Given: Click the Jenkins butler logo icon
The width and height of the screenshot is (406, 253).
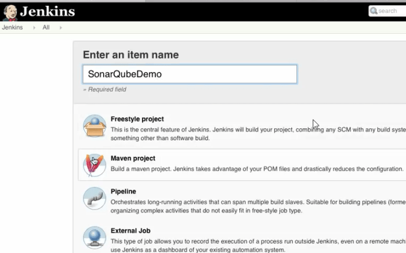Looking at the screenshot, I should [10, 12].
